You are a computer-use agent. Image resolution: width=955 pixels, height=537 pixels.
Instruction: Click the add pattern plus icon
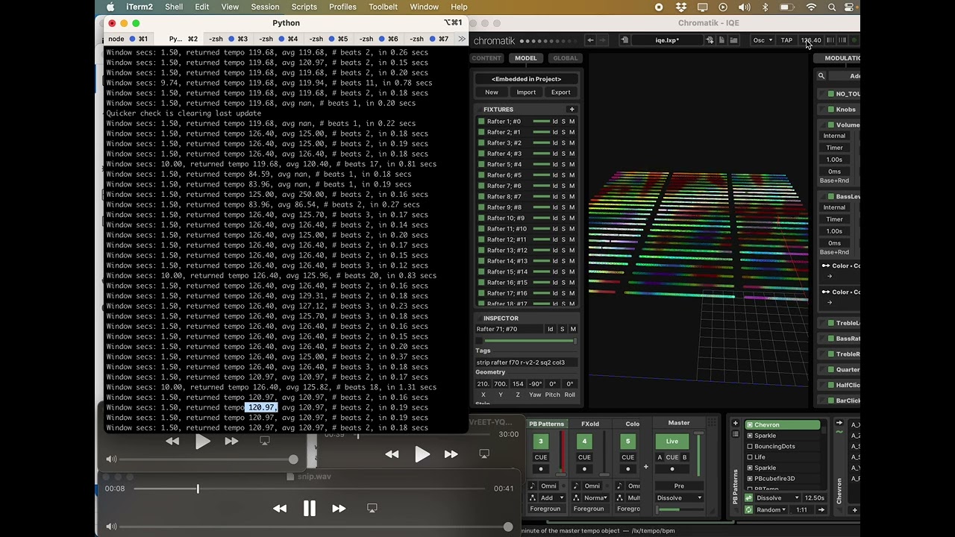[x=735, y=424]
